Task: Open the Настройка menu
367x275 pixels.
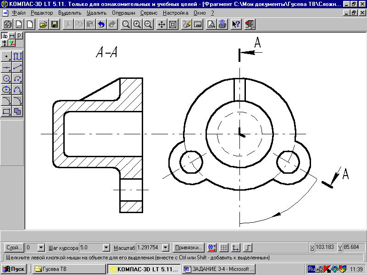Action: pyautogui.click(x=176, y=13)
